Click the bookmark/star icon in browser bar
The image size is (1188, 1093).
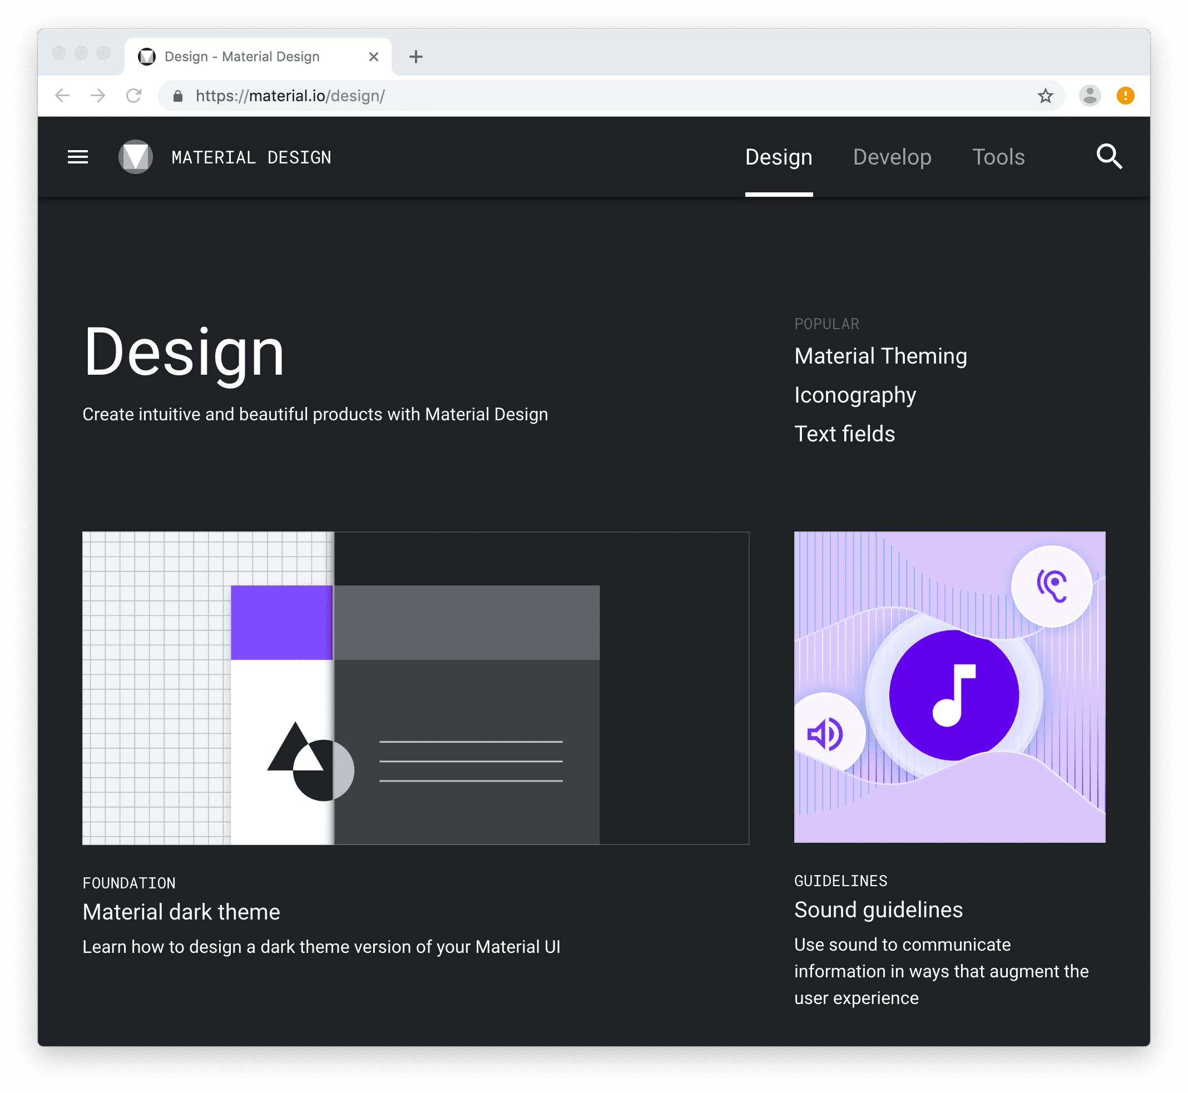point(1046,95)
